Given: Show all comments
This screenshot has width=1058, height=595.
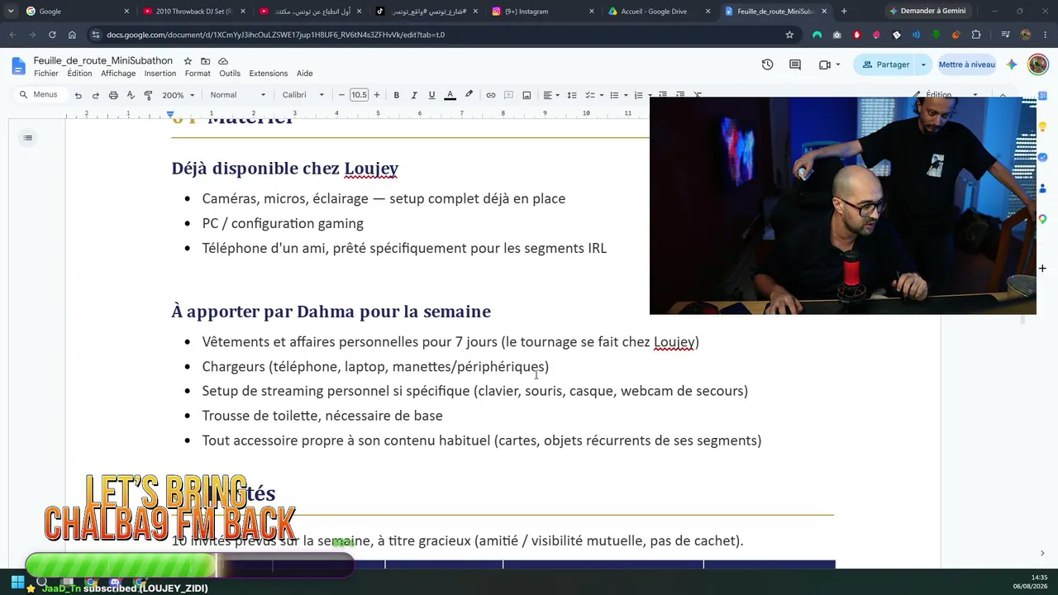Looking at the screenshot, I should (795, 64).
